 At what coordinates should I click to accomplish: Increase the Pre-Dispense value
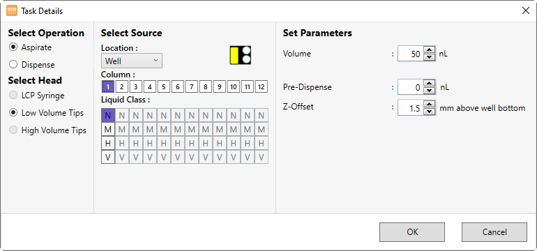(429, 83)
